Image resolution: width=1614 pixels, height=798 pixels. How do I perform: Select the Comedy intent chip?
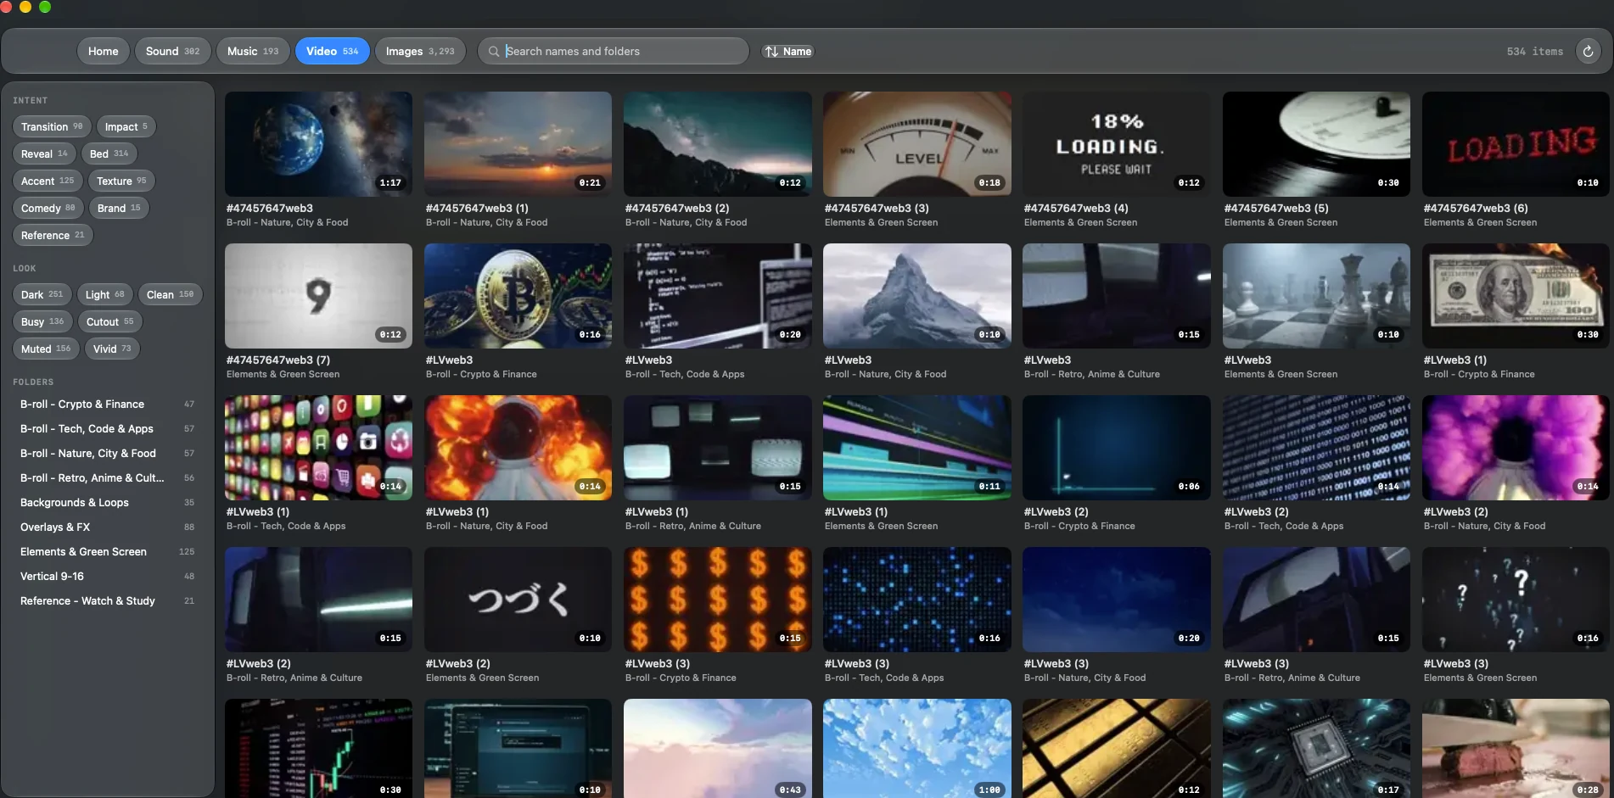point(48,208)
